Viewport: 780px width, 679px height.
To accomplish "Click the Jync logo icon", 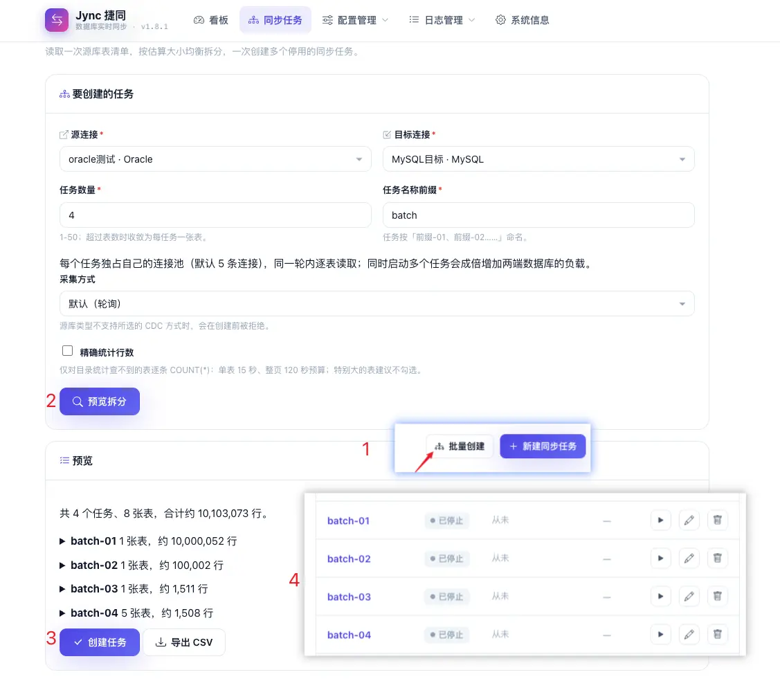I will coord(57,20).
